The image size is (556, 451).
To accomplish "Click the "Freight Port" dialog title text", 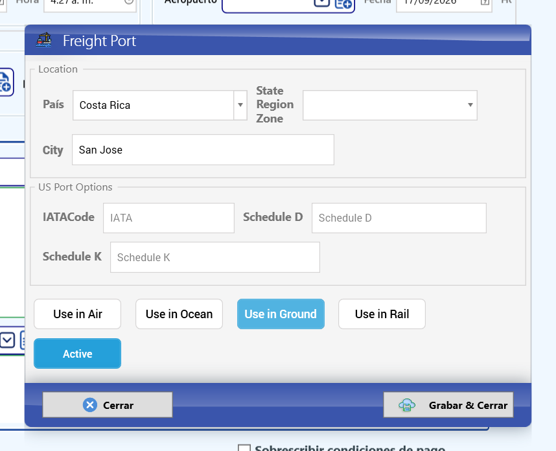I will [x=99, y=41].
